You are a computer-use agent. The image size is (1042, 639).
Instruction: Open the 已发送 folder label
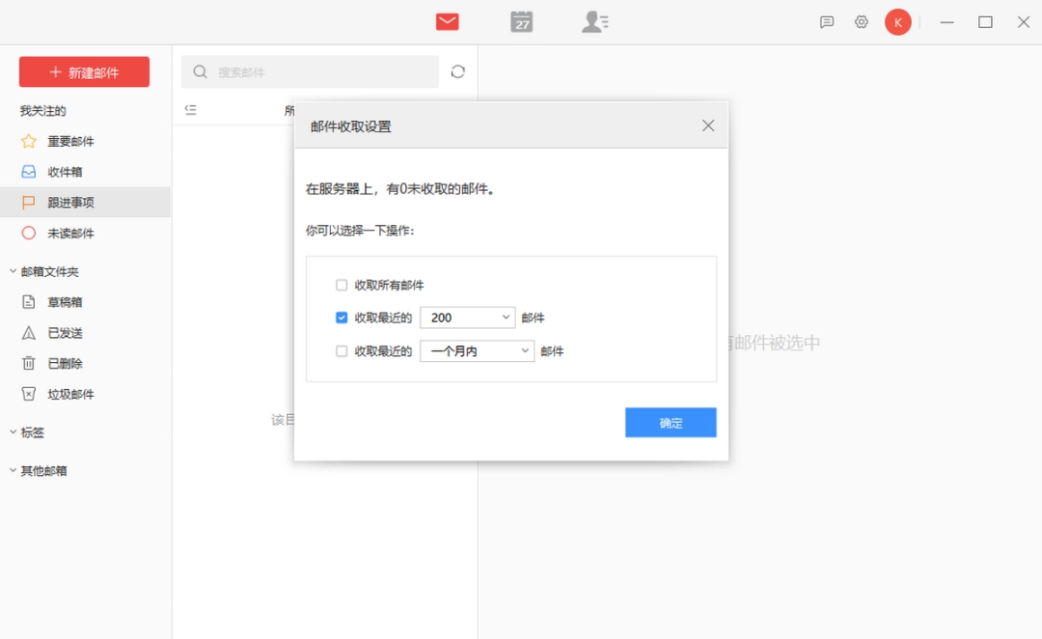tap(65, 333)
